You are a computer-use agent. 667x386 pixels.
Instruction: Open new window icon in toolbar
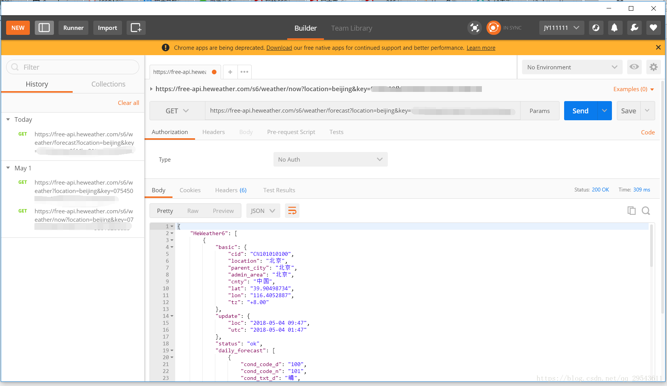point(136,28)
